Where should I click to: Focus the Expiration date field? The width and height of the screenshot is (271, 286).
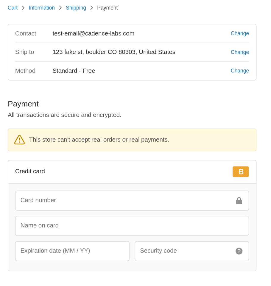coord(72,251)
